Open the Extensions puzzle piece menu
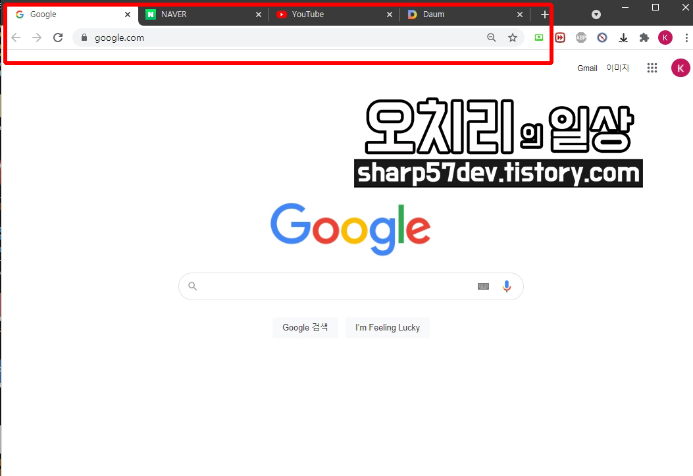This screenshot has height=476, width=693. point(644,38)
